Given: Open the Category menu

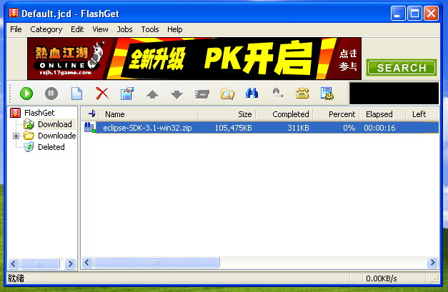Looking at the screenshot, I should pos(46,29).
